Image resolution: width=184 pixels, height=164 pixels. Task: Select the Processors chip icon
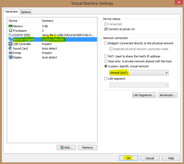[x=11, y=31]
